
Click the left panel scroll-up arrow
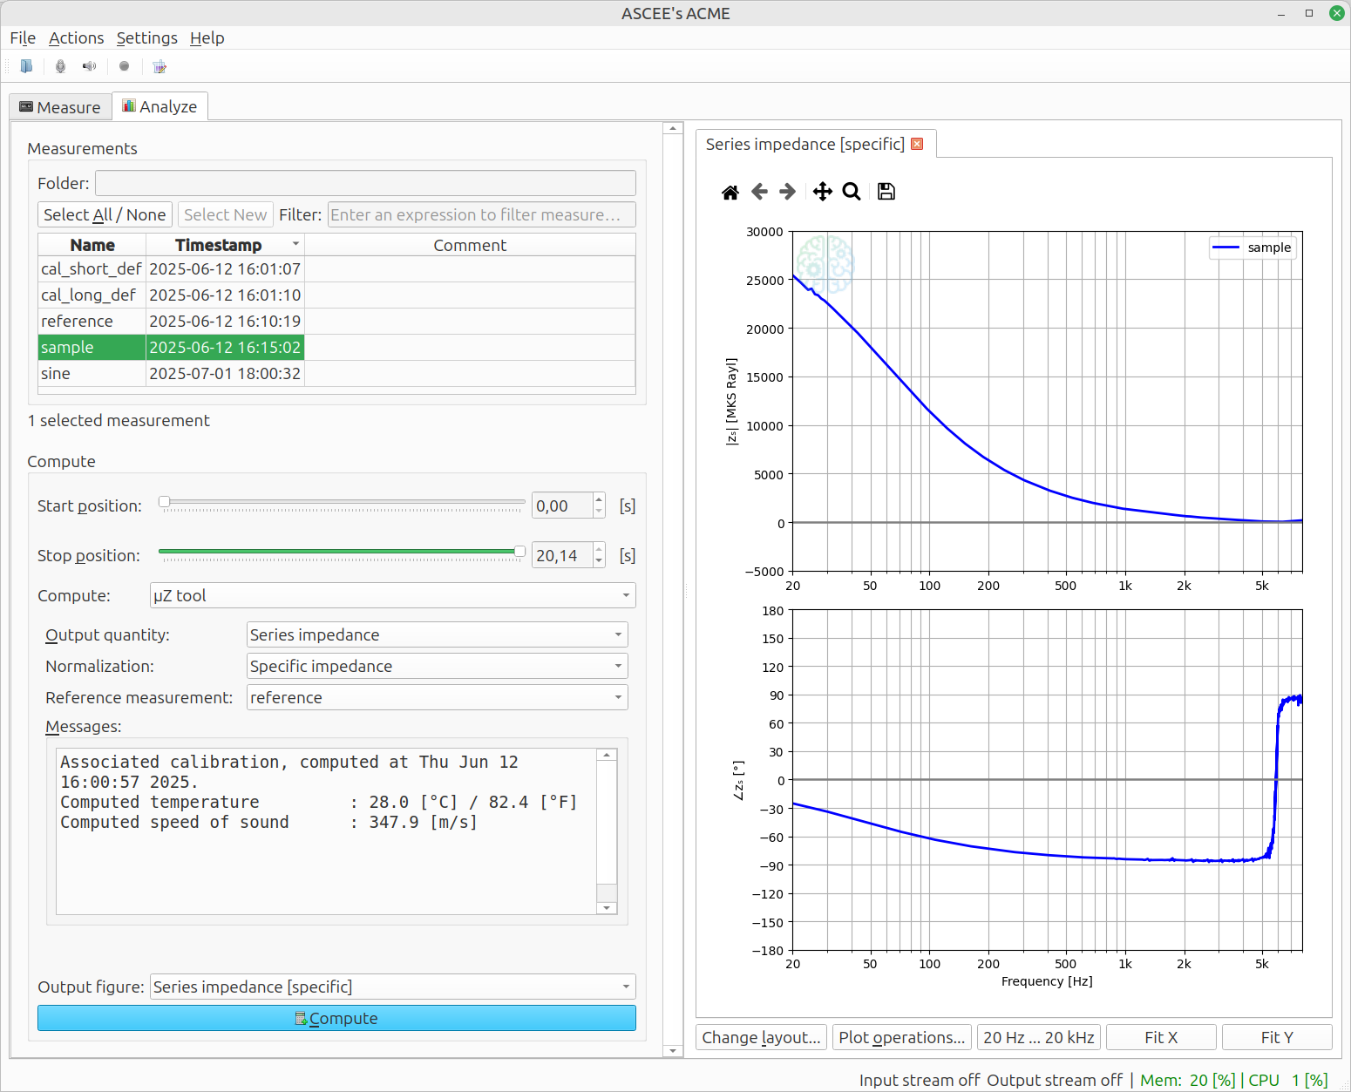[x=672, y=128]
